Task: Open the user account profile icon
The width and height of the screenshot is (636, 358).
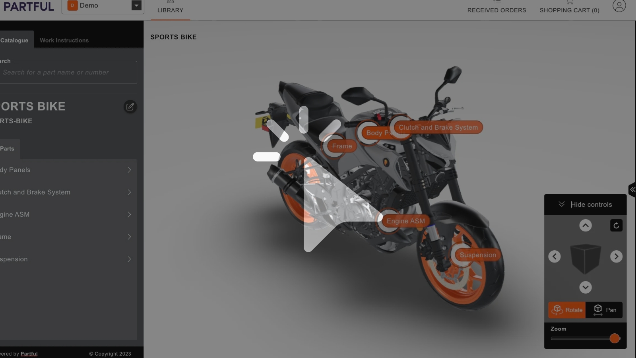Action: [619, 6]
